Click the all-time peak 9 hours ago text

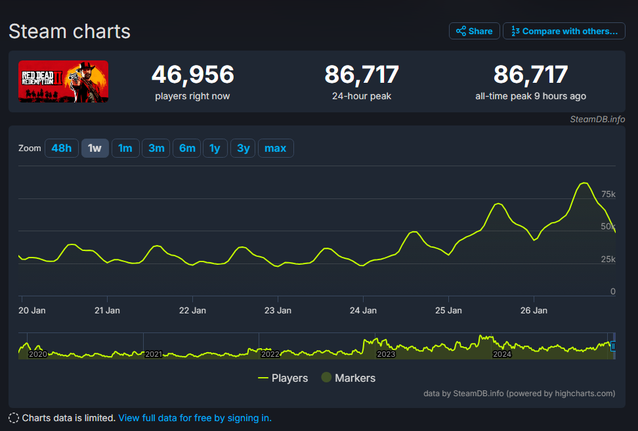[x=530, y=96]
